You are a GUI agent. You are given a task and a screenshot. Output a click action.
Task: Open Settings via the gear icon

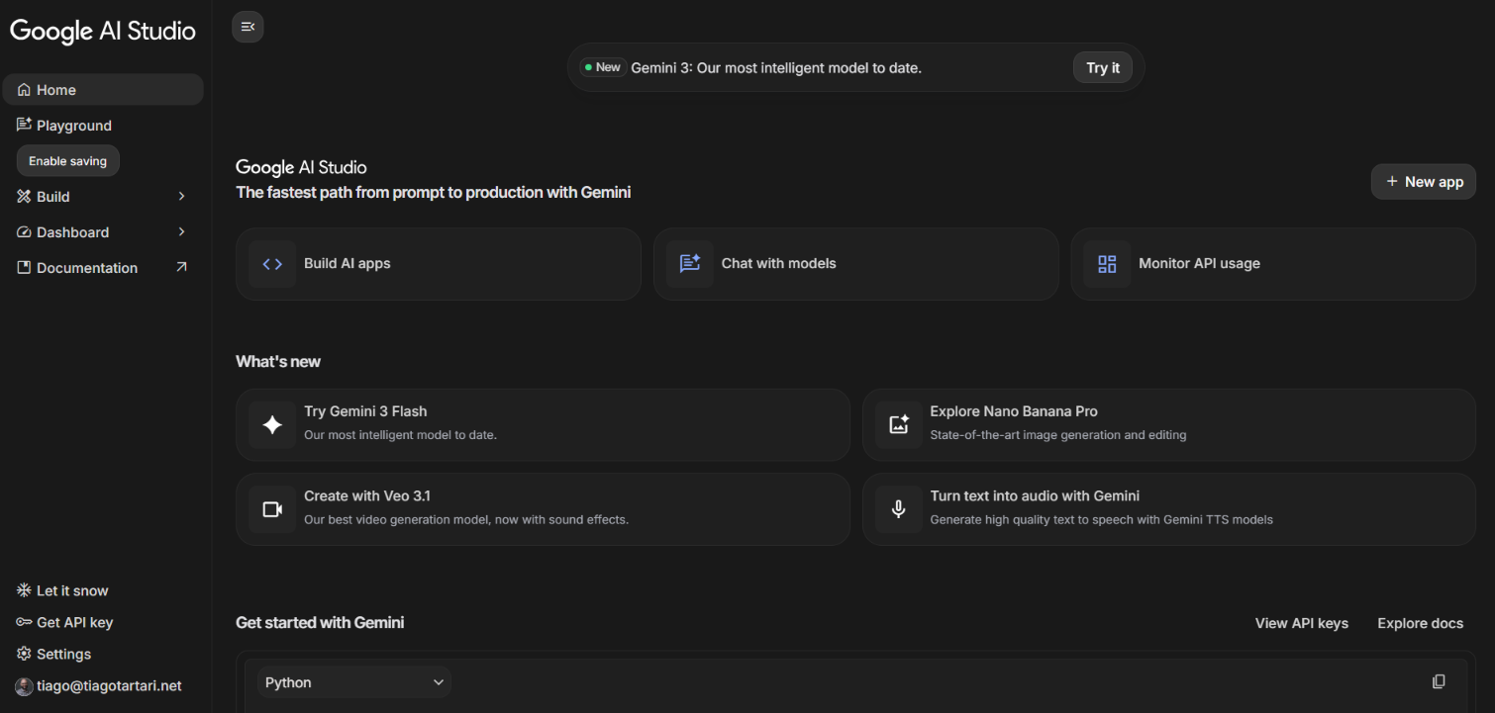[x=62, y=654]
